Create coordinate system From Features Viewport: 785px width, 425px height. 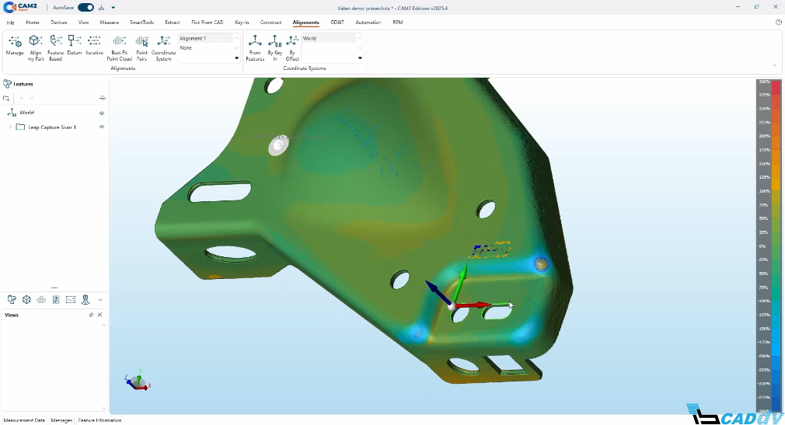[255, 48]
